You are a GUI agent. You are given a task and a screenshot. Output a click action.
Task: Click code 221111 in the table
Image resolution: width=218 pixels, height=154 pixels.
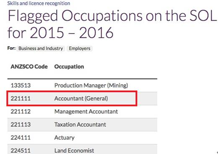click(21, 98)
